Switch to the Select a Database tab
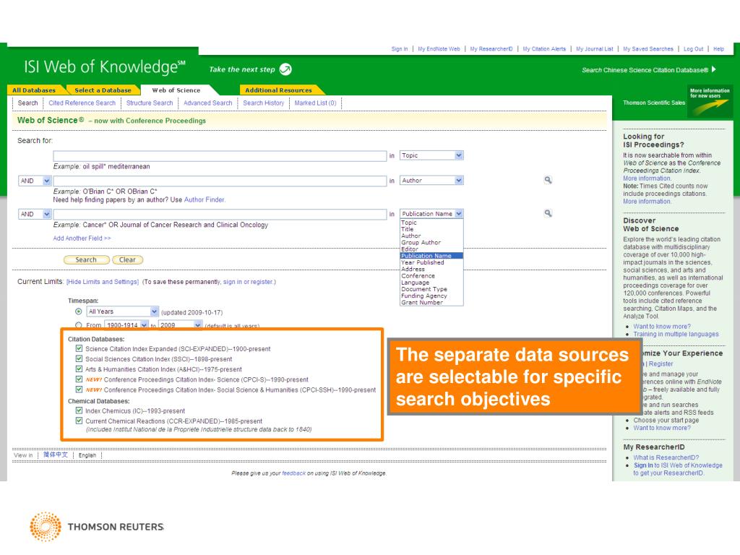The height and width of the screenshot is (555, 740). coord(103,90)
